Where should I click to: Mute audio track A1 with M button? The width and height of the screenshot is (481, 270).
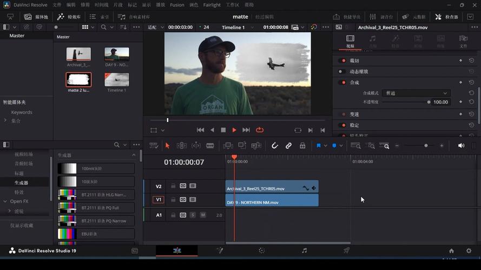[x=203, y=215]
